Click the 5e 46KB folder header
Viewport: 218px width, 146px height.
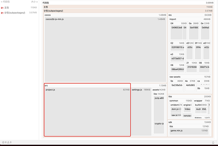(177, 81)
